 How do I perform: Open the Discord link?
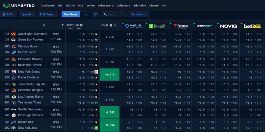(154, 6)
